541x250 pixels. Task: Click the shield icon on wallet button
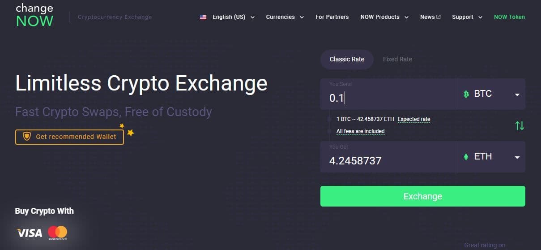pyautogui.click(x=26, y=137)
